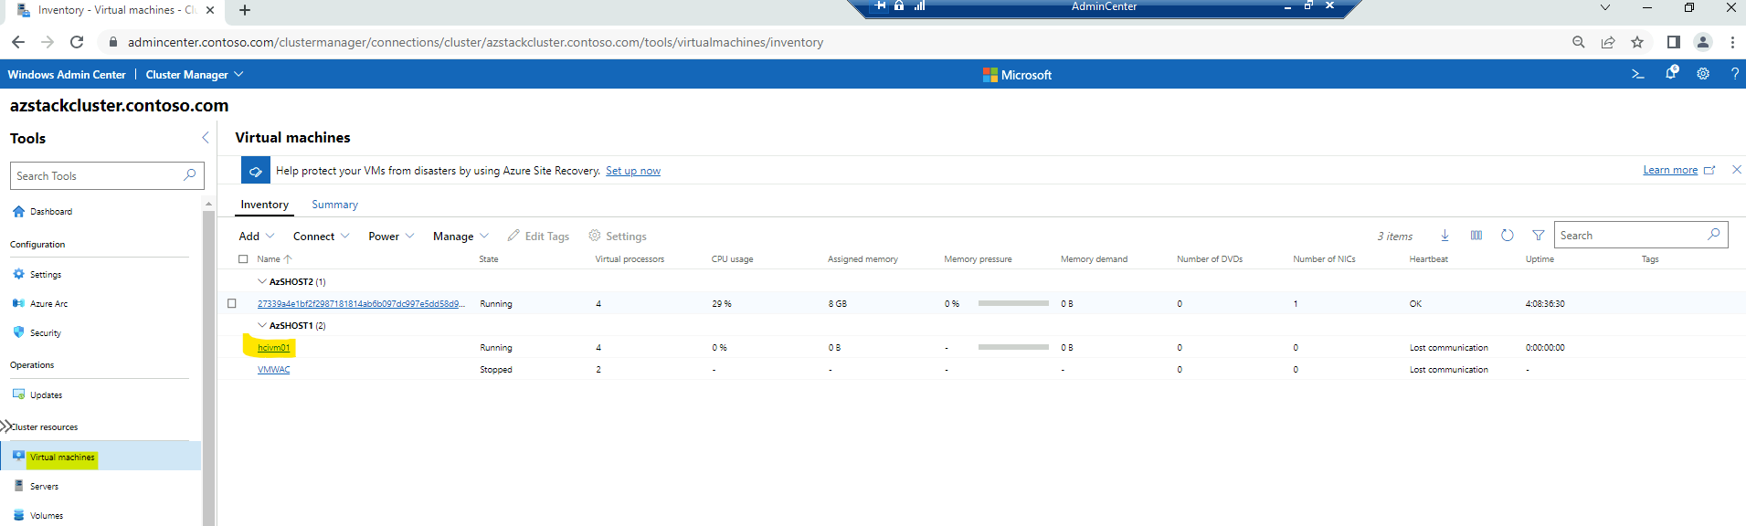Open Azure Arc tool
Image resolution: width=1746 pixels, height=526 pixels.
(48, 303)
